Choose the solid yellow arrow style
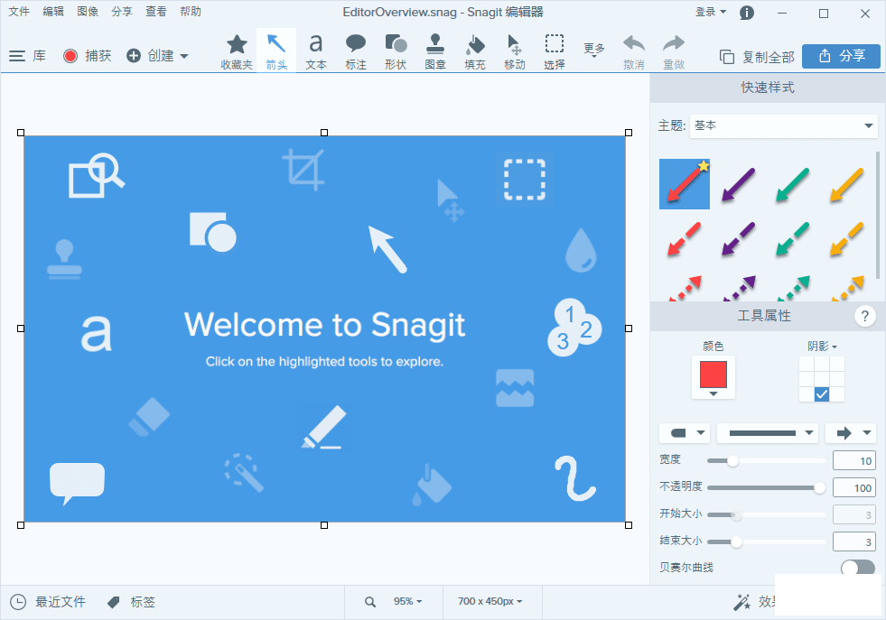The image size is (886, 620). [x=847, y=184]
